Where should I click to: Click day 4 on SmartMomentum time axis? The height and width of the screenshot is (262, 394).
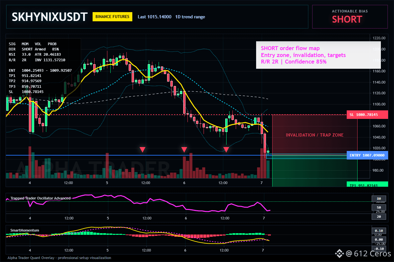30,250
